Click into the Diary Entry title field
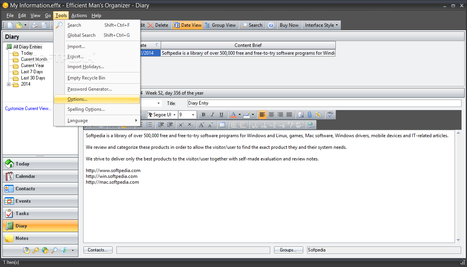This screenshot has width=467, height=267. pos(324,103)
